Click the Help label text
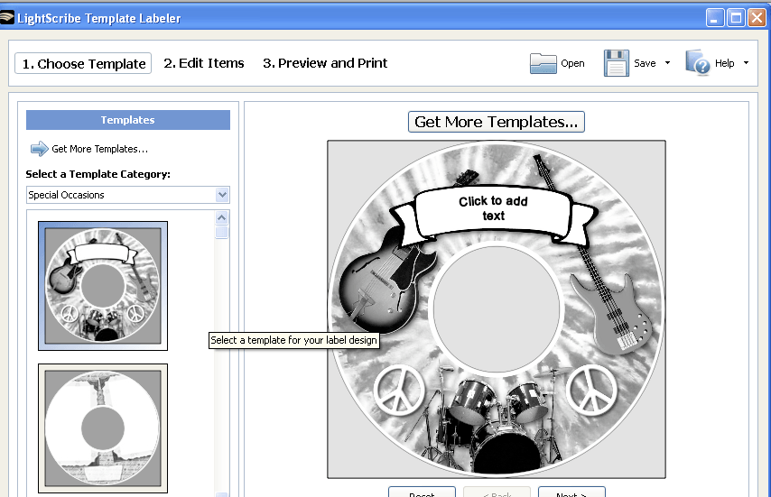The image size is (771, 497). point(724,63)
